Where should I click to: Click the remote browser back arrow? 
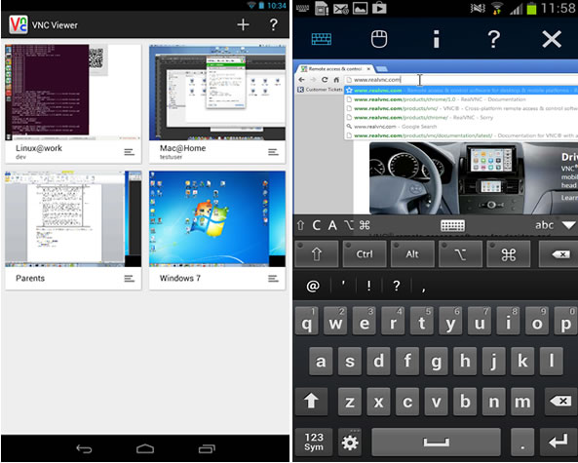tap(301, 80)
